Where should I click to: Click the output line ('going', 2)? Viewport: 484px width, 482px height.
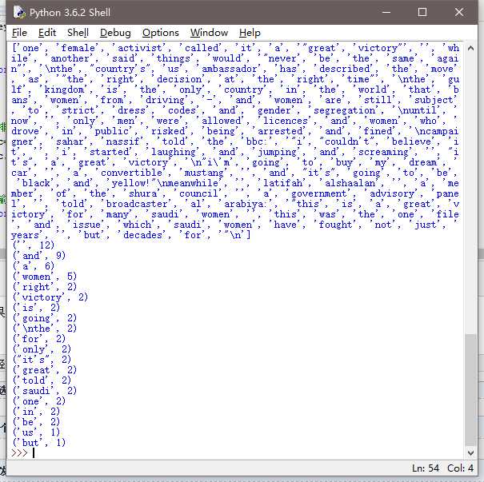pyautogui.click(x=45, y=318)
